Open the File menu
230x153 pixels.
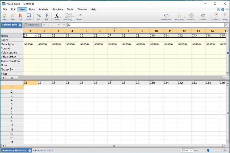coord(5,9)
